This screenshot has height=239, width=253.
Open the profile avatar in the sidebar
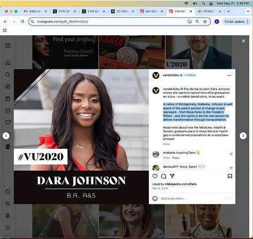tap(7, 147)
